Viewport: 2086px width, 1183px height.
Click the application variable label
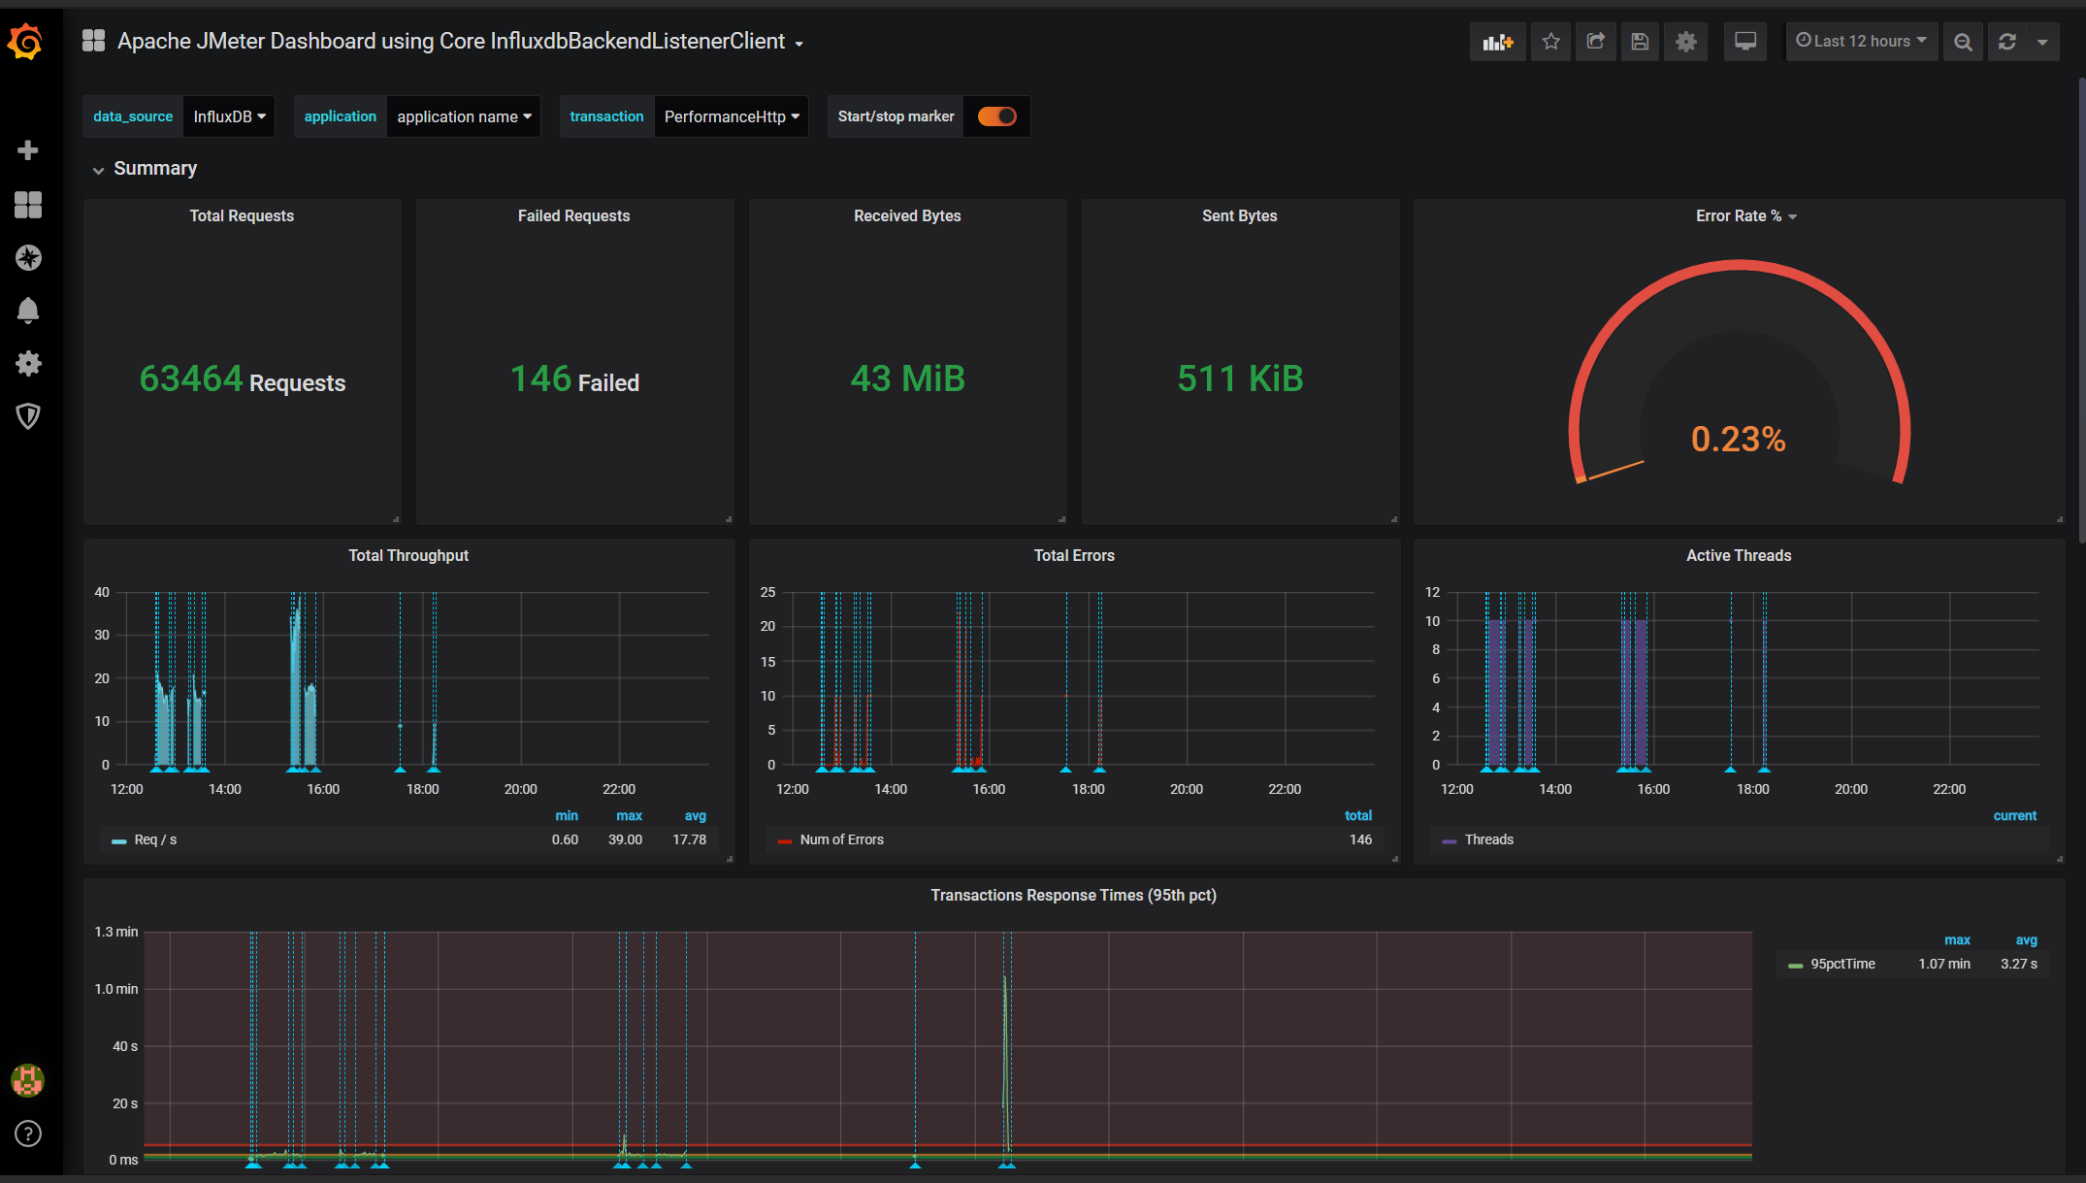[x=340, y=116]
